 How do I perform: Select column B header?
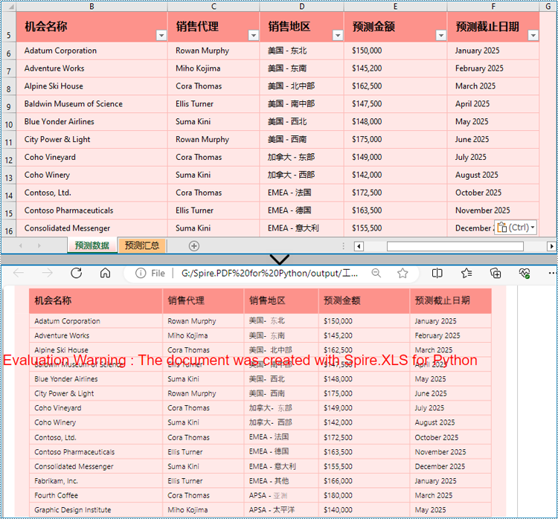92,7
